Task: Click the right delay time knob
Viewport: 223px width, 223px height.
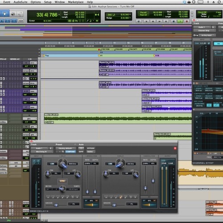Action: pos(120,163)
